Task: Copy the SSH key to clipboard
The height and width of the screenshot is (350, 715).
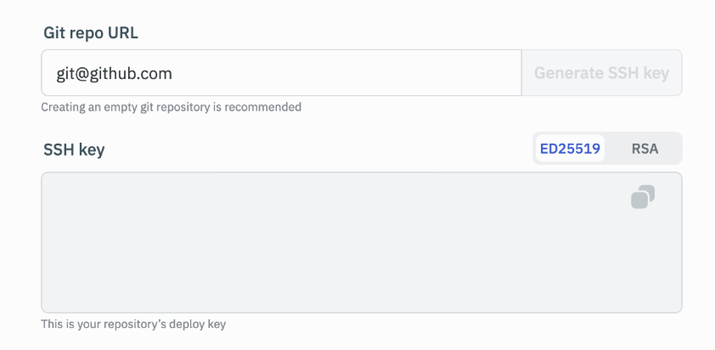Action: pos(643,197)
